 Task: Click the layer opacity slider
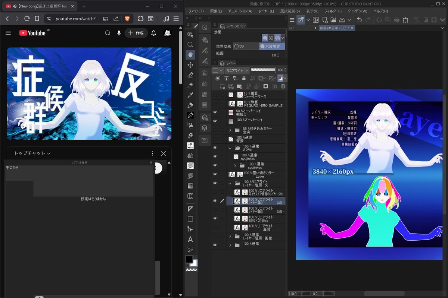pyautogui.click(x=263, y=70)
